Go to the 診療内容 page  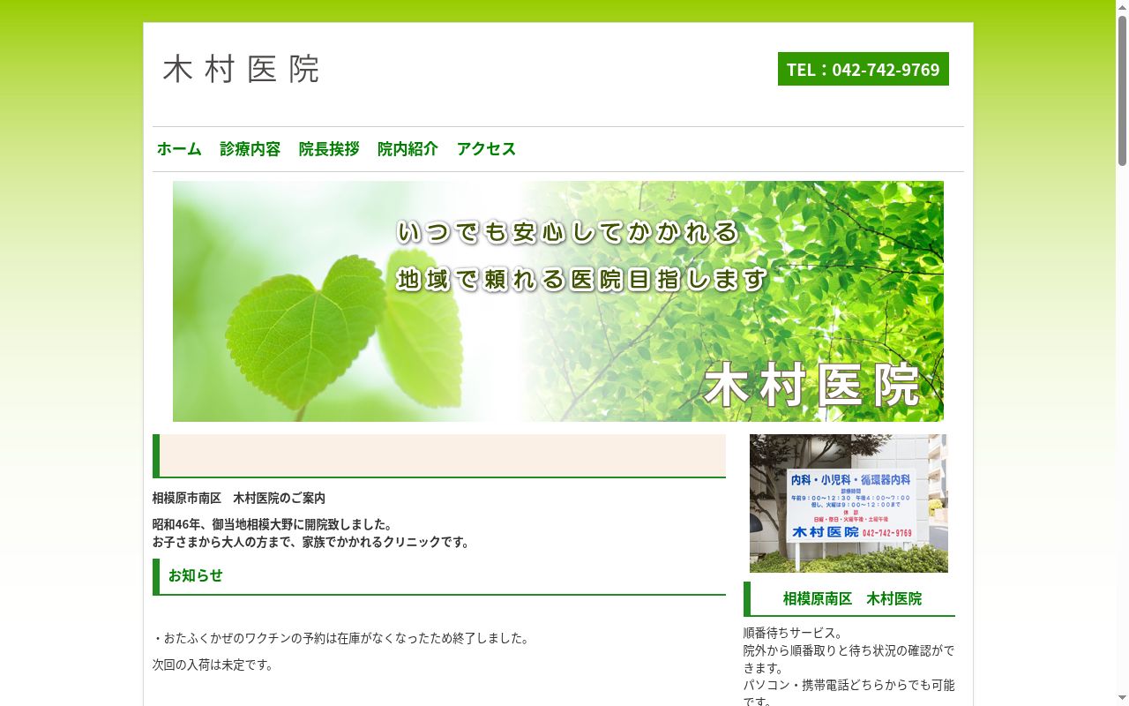(250, 148)
